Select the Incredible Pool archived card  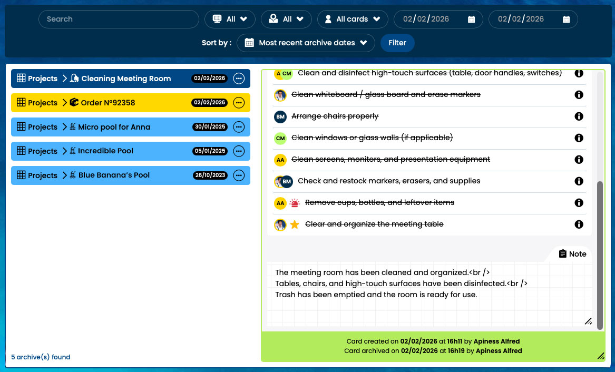pyautogui.click(x=105, y=151)
